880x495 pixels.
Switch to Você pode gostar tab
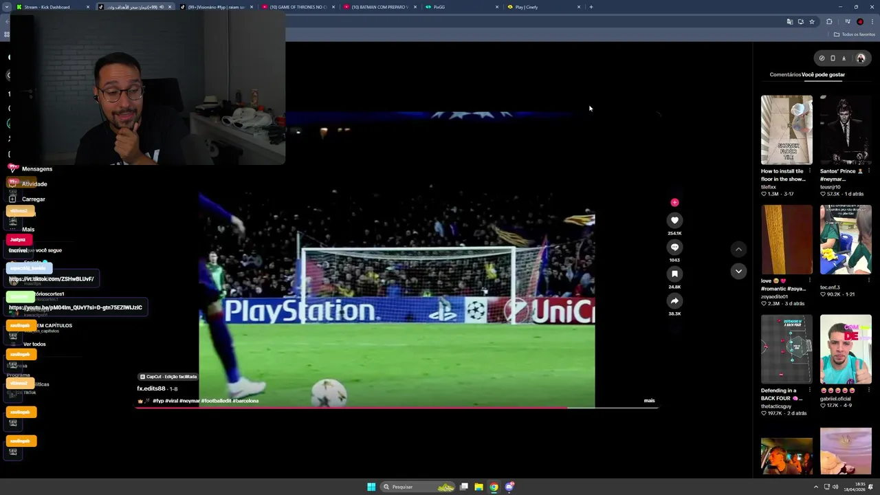coord(823,74)
